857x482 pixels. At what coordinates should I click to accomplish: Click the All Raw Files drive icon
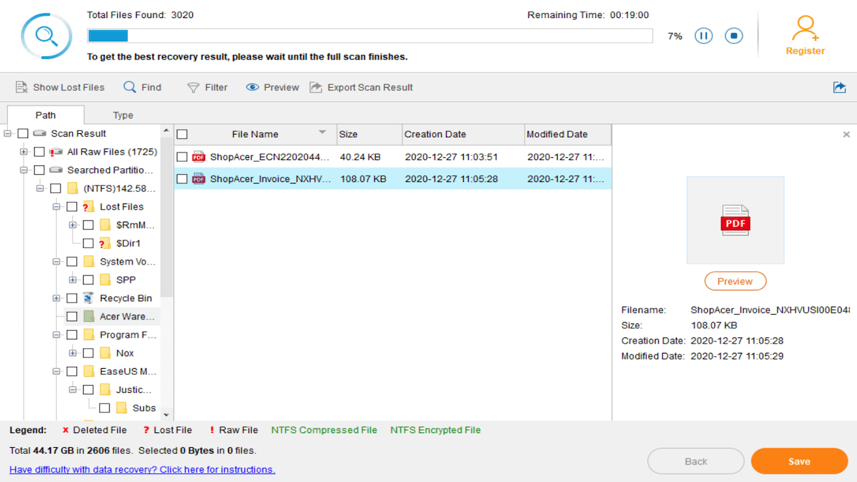56,152
